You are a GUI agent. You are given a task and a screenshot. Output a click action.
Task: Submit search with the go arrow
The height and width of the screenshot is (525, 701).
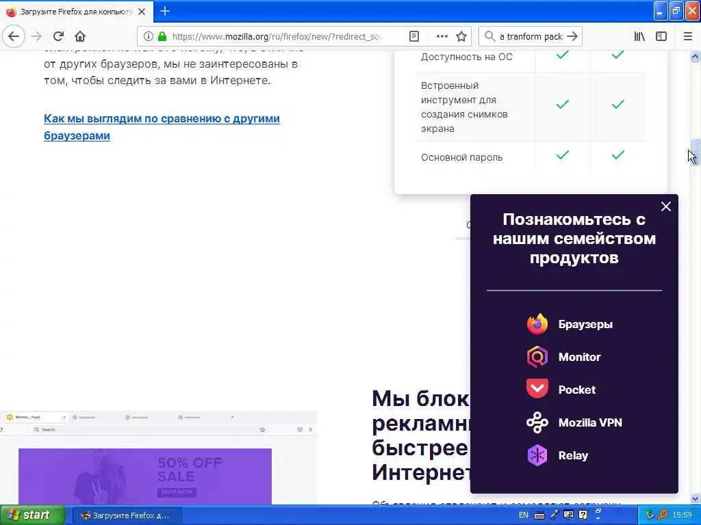(572, 36)
